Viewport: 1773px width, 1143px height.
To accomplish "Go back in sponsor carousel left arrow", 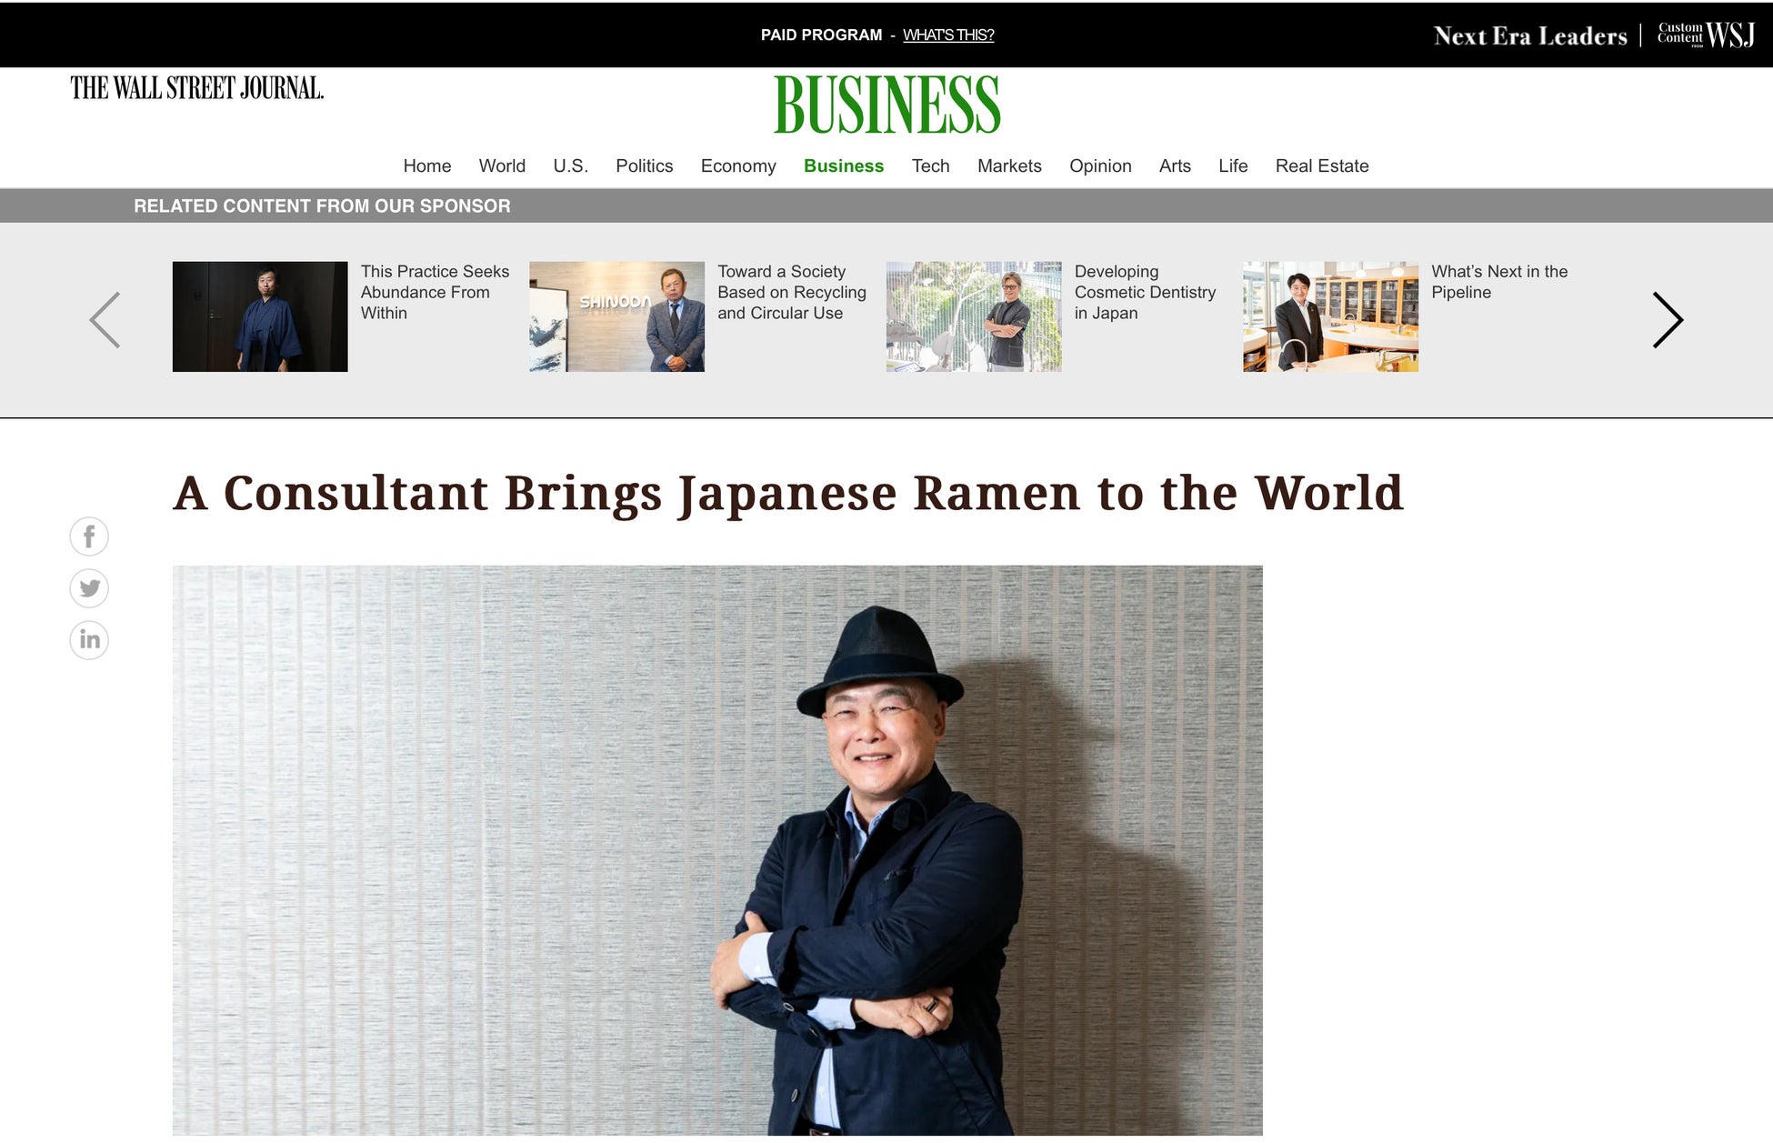I will (x=105, y=319).
